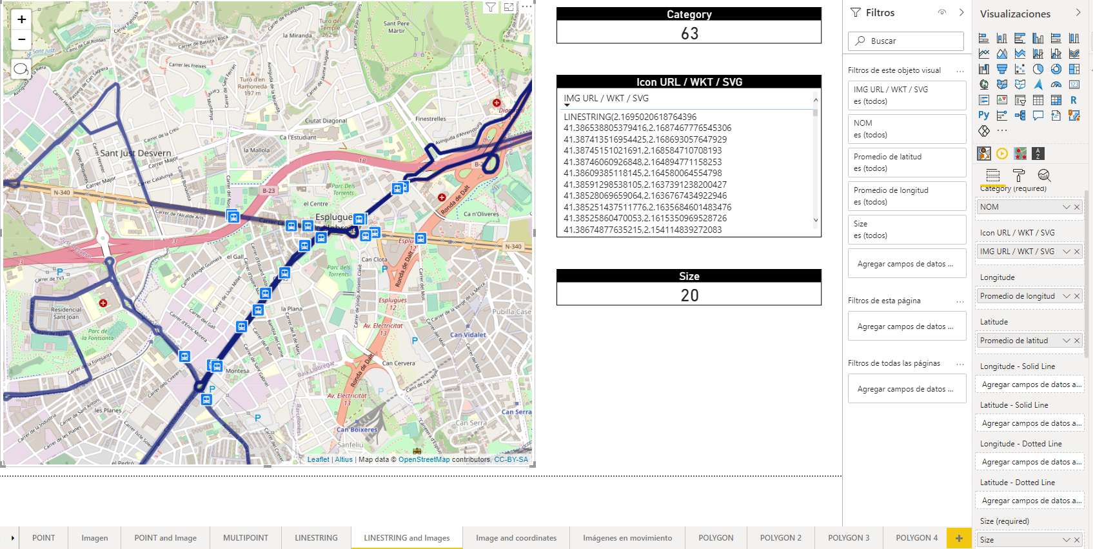Open the MULTIPOINT page tab

245,538
